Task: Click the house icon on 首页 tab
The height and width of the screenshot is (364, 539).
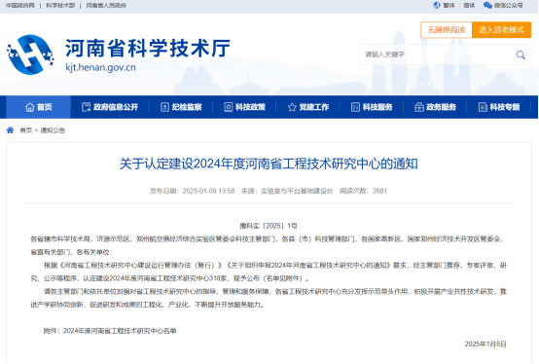Action: (x=30, y=107)
